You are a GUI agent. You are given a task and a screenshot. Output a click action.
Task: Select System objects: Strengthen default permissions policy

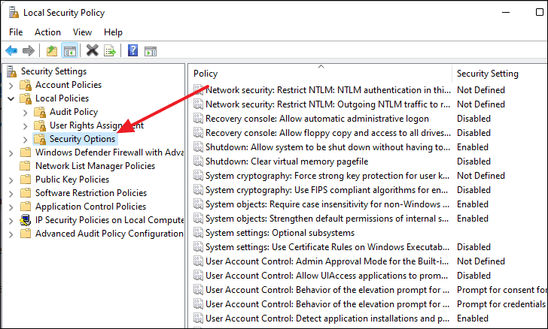click(327, 219)
